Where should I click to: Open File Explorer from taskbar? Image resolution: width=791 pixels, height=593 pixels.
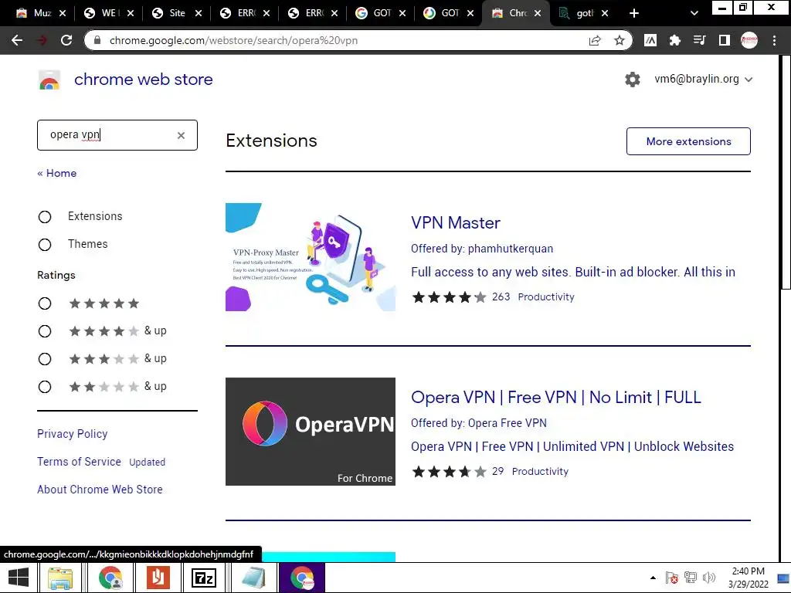pos(60,578)
